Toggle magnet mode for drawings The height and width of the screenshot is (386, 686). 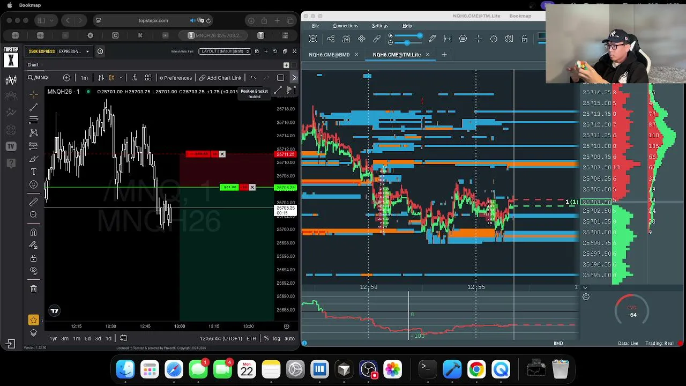pyautogui.click(x=33, y=232)
